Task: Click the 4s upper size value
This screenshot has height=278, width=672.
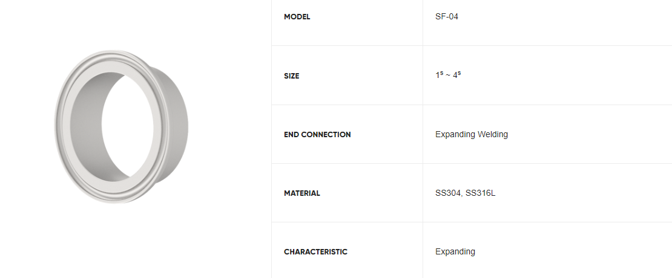Action: point(456,76)
